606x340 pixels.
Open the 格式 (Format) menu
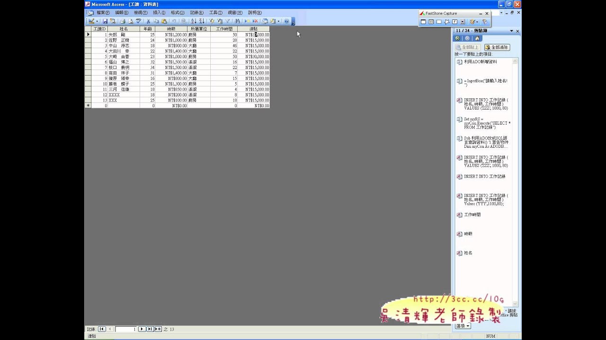click(178, 13)
